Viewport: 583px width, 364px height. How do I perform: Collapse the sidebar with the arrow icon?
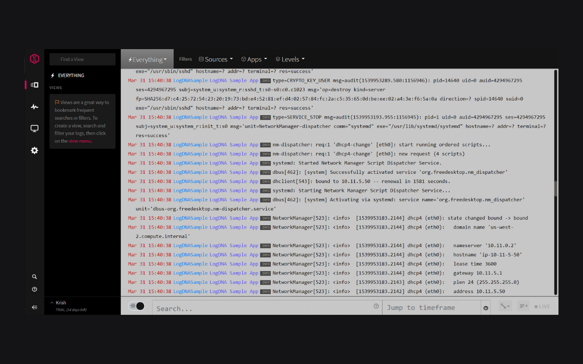point(35,307)
